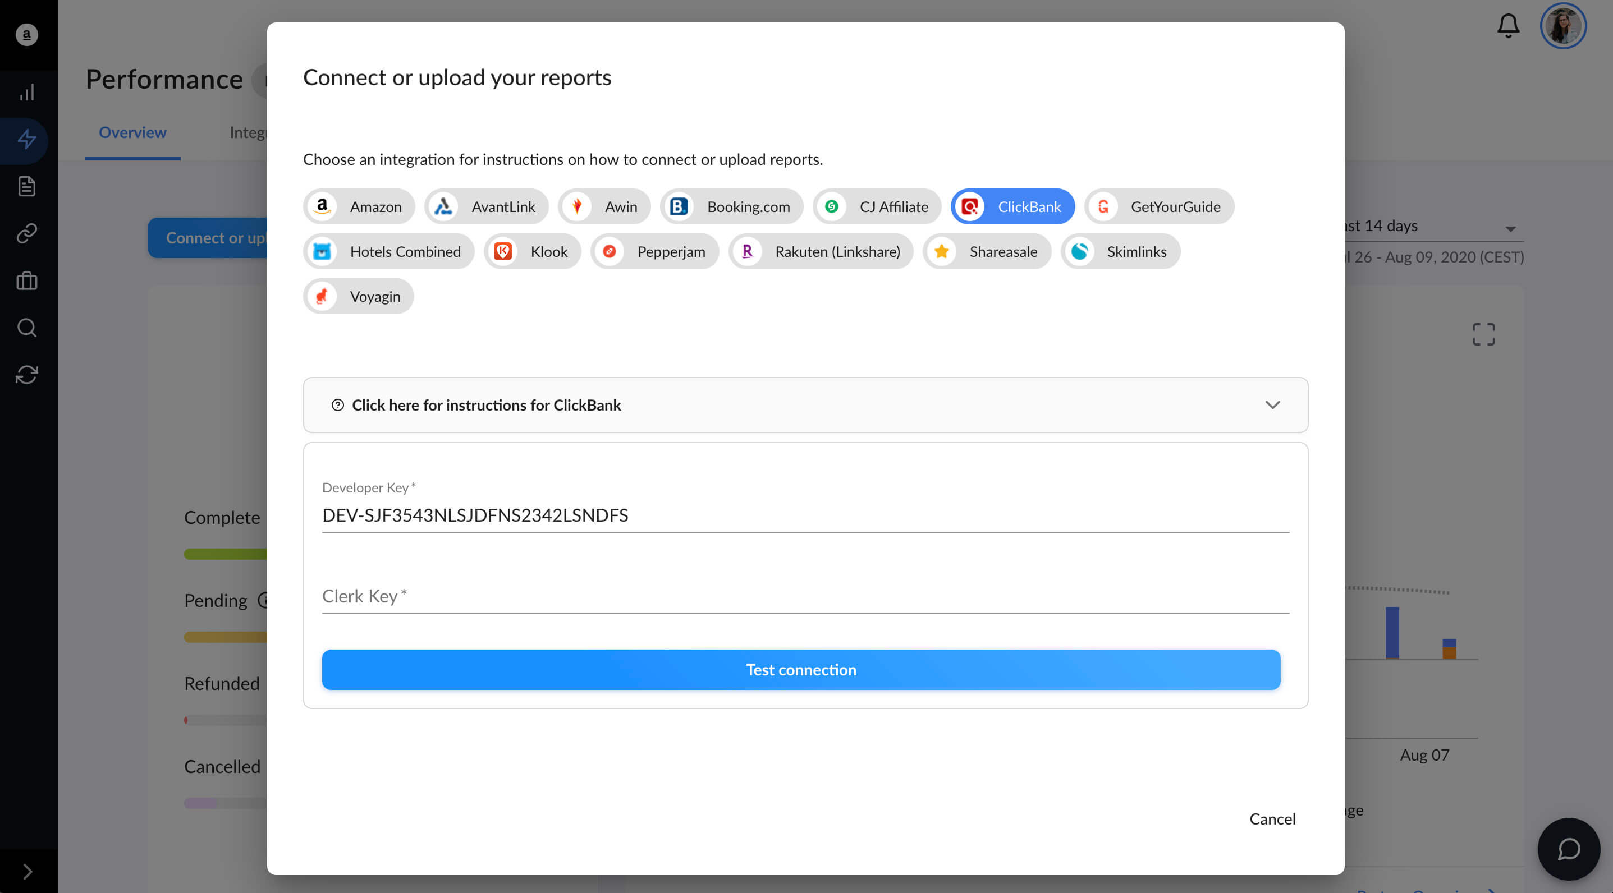Click the tall blue chart bar
Screen dimensions: 1613x893
click(1392, 632)
